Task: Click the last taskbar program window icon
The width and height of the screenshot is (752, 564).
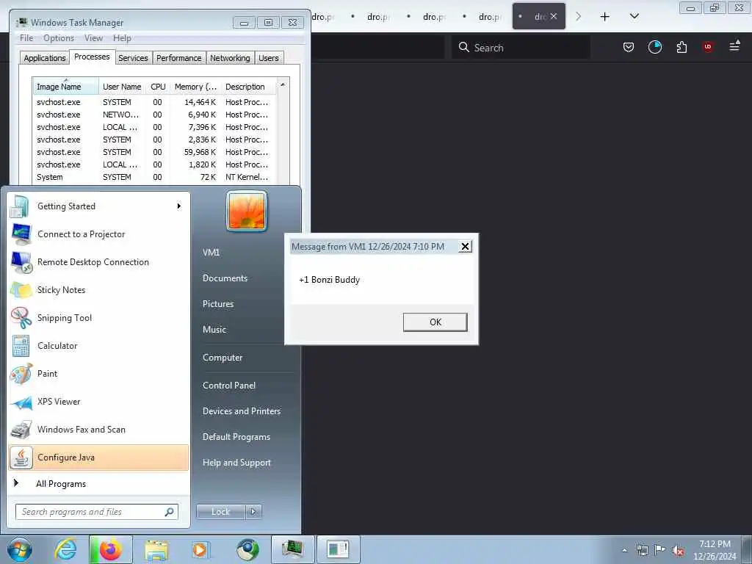Action: pos(338,549)
